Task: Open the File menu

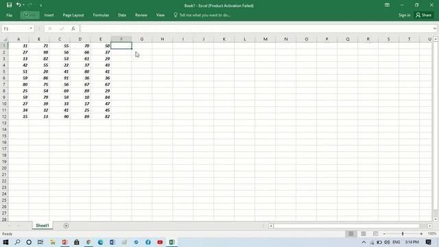Action: (x=9, y=15)
